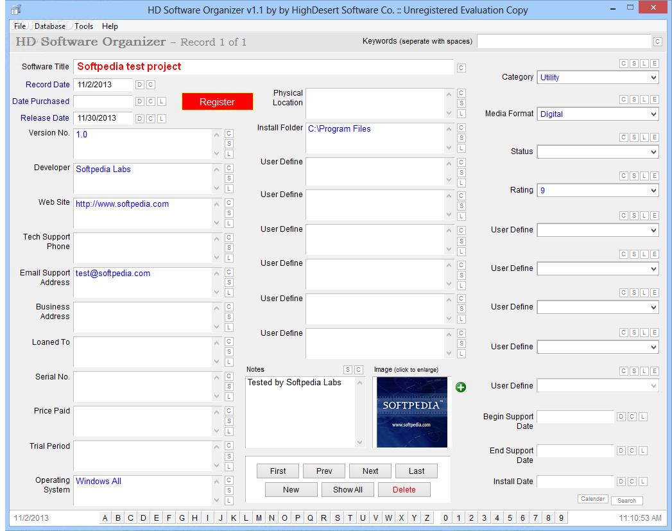This screenshot has height=531, width=672.
Task: Filter records by number 9
Action: click(561, 518)
